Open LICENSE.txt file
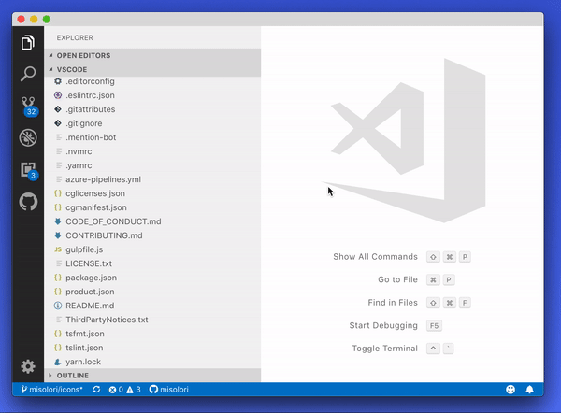The image size is (561, 413). click(152, 263)
